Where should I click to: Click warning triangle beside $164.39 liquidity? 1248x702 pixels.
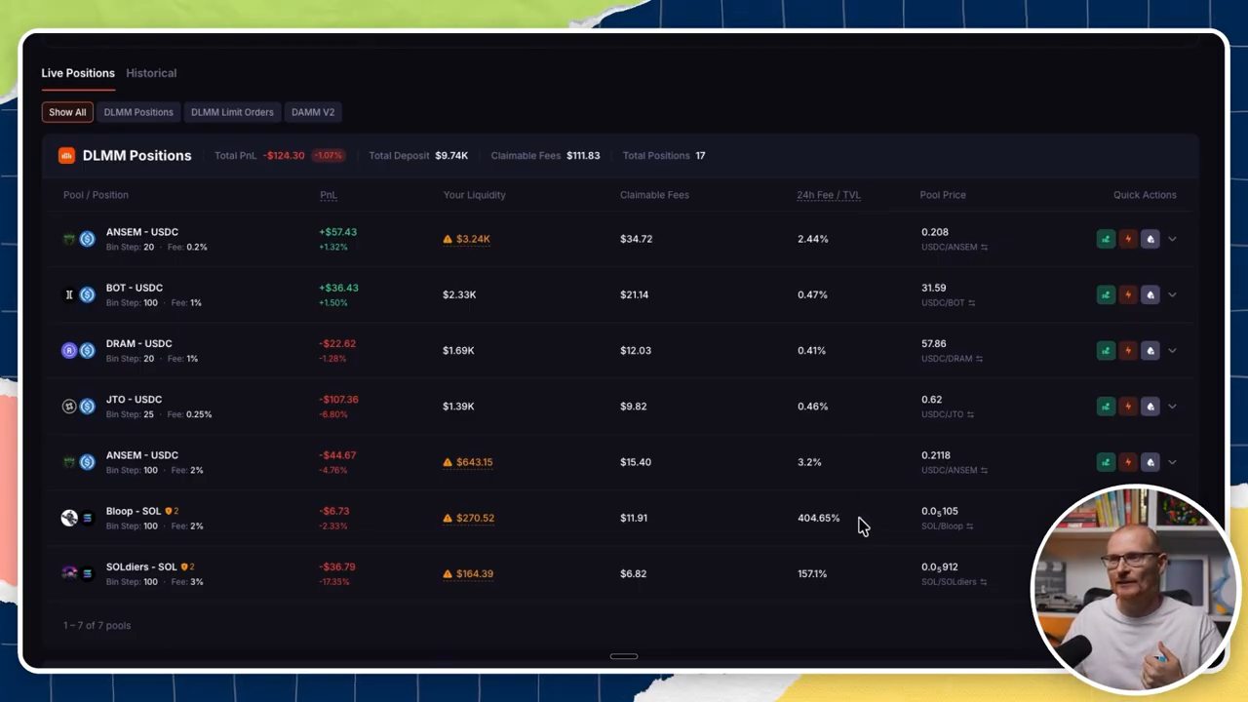[448, 573]
